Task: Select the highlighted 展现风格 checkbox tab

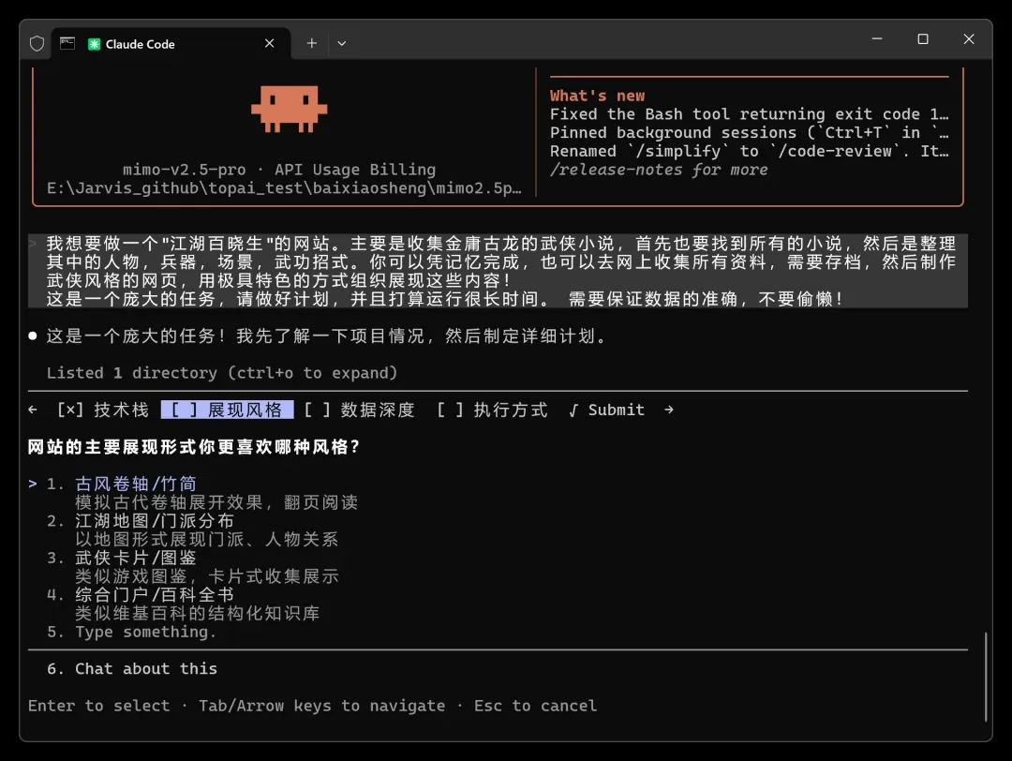Action: (x=227, y=410)
